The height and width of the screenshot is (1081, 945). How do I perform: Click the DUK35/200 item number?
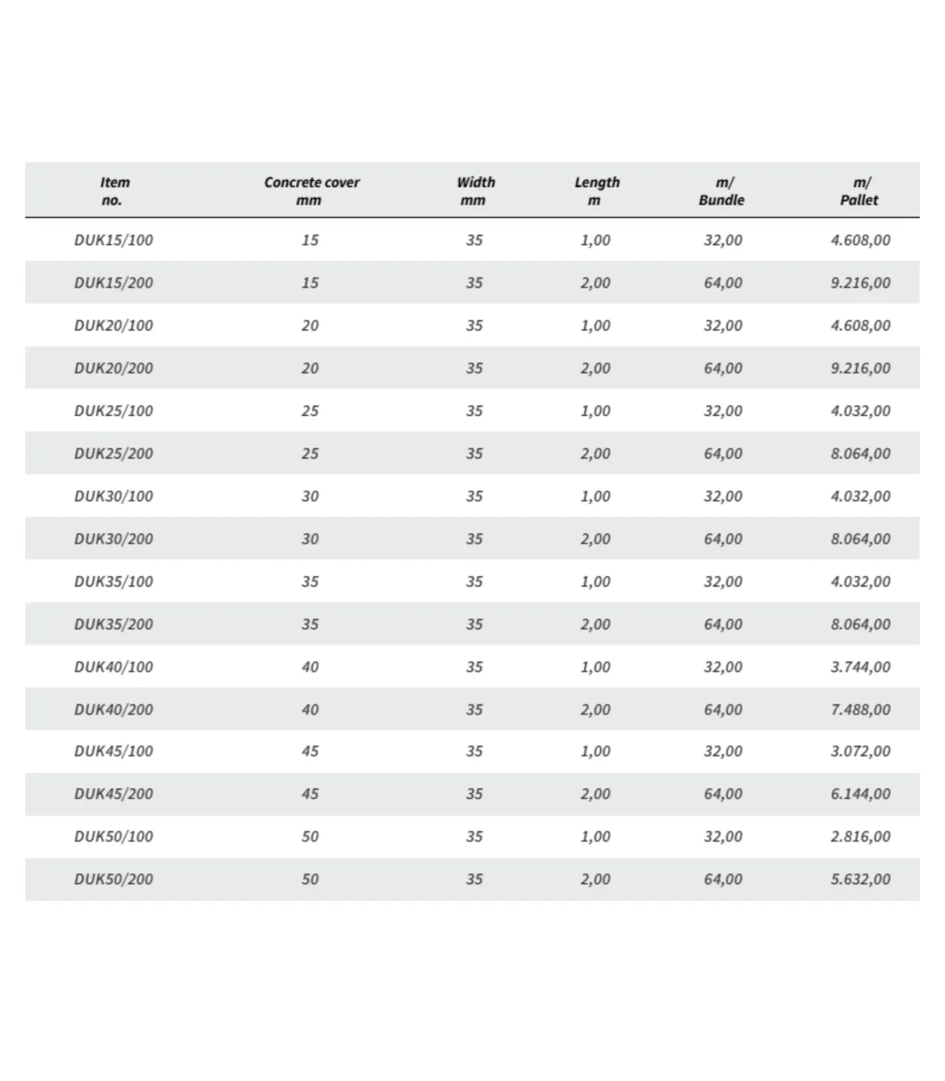coord(113,624)
